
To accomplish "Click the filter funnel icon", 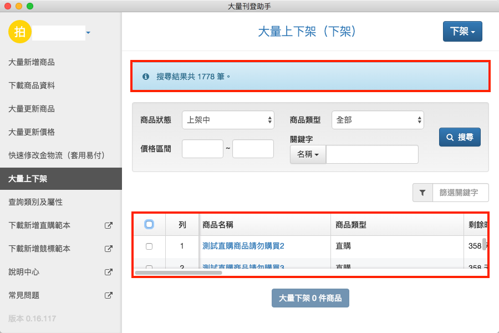I will click(x=422, y=193).
